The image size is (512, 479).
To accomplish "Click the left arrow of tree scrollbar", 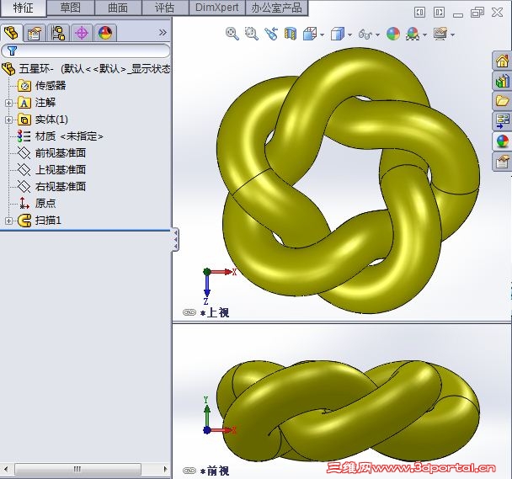I will [x=6, y=469].
